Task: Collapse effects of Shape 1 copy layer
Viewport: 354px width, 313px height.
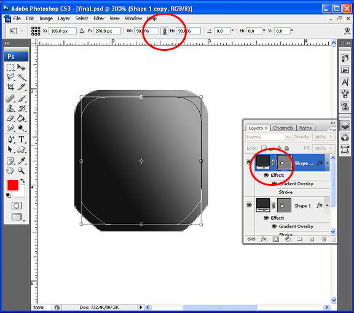Action: pyautogui.click(x=327, y=163)
